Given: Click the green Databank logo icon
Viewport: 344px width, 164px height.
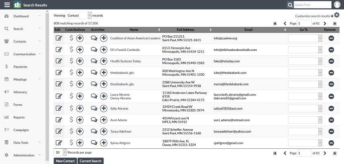Looking at the screenshot, I should click(17, 4).
